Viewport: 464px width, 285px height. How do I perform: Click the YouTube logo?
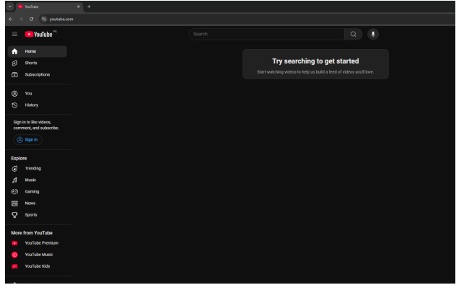pos(39,35)
